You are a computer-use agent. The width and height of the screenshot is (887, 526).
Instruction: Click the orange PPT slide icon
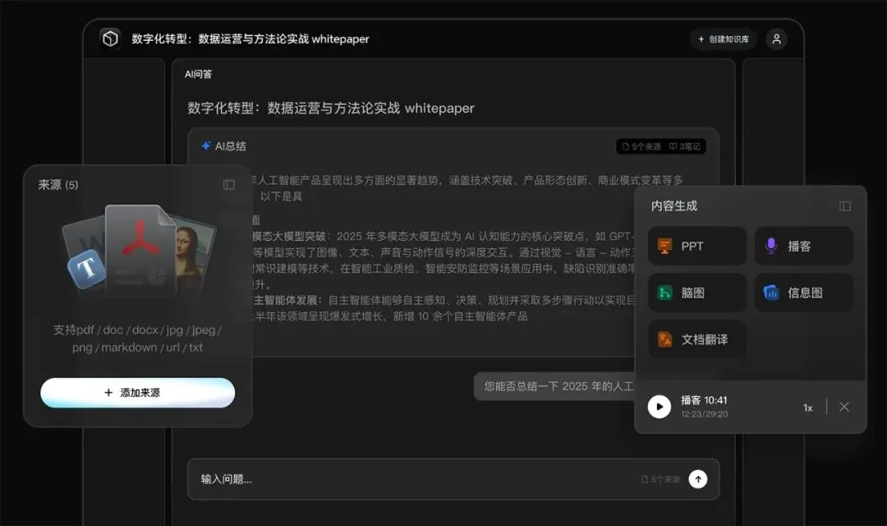click(664, 246)
